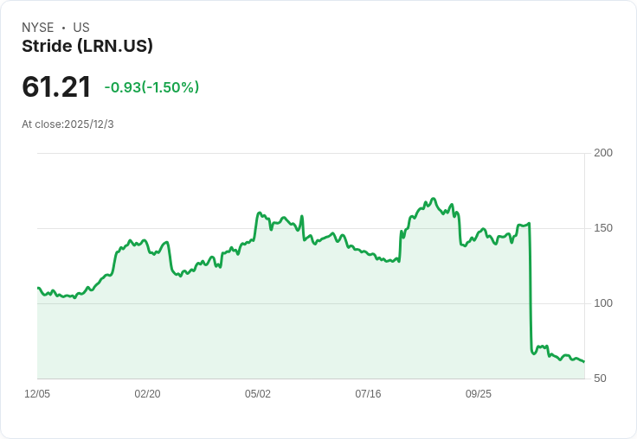This screenshot has height=439, width=637.
Task: Click the 05/02 date marker
Action: pyautogui.click(x=258, y=394)
